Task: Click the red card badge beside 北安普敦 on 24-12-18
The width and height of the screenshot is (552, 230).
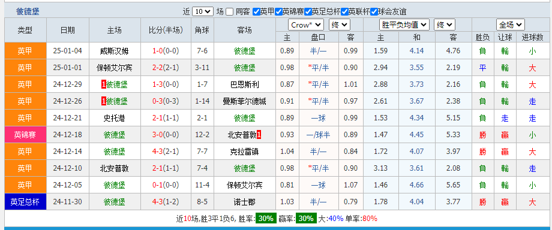Action: point(259,135)
